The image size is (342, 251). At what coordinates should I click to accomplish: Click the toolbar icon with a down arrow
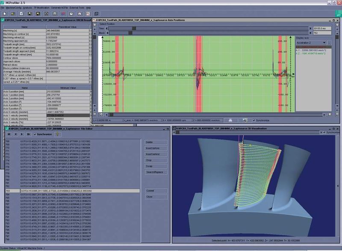(80, 14)
